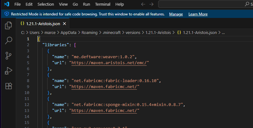
Task: Click the sponge-mixin:0.15.4 string
Action: pyautogui.click(x=127, y=105)
